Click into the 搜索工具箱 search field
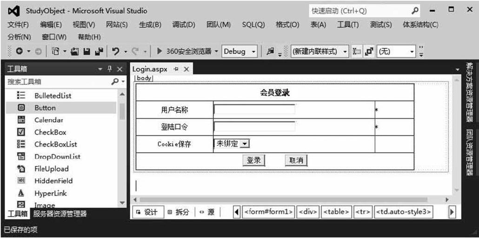The height and width of the screenshot is (238, 479). [58, 82]
